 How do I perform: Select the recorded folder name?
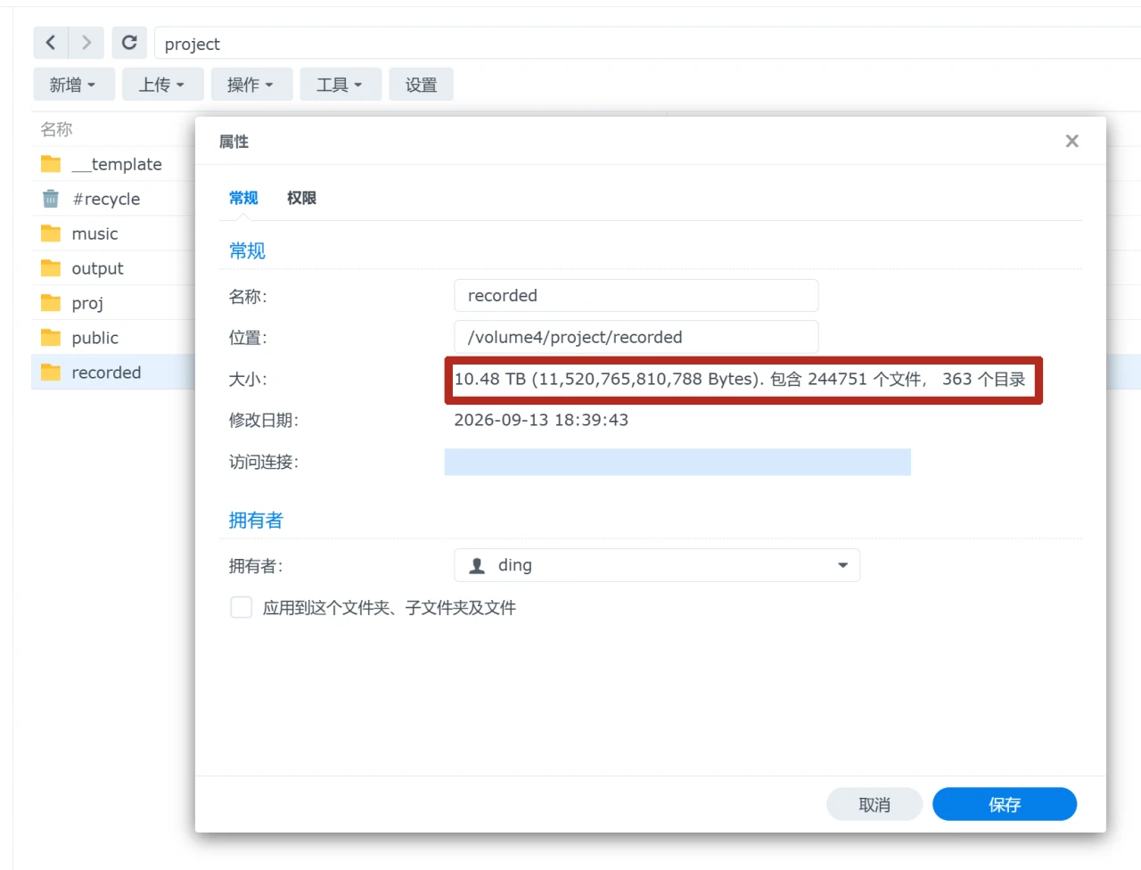click(x=106, y=373)
